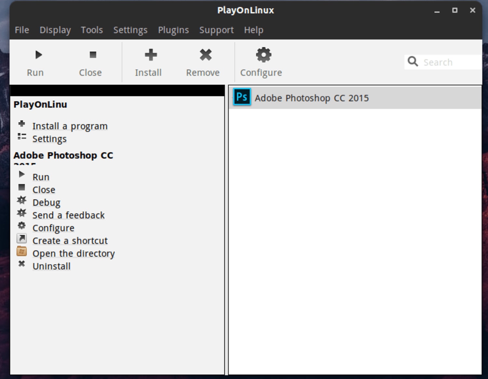Click bug icon beside Debug

tap(22, 200)
